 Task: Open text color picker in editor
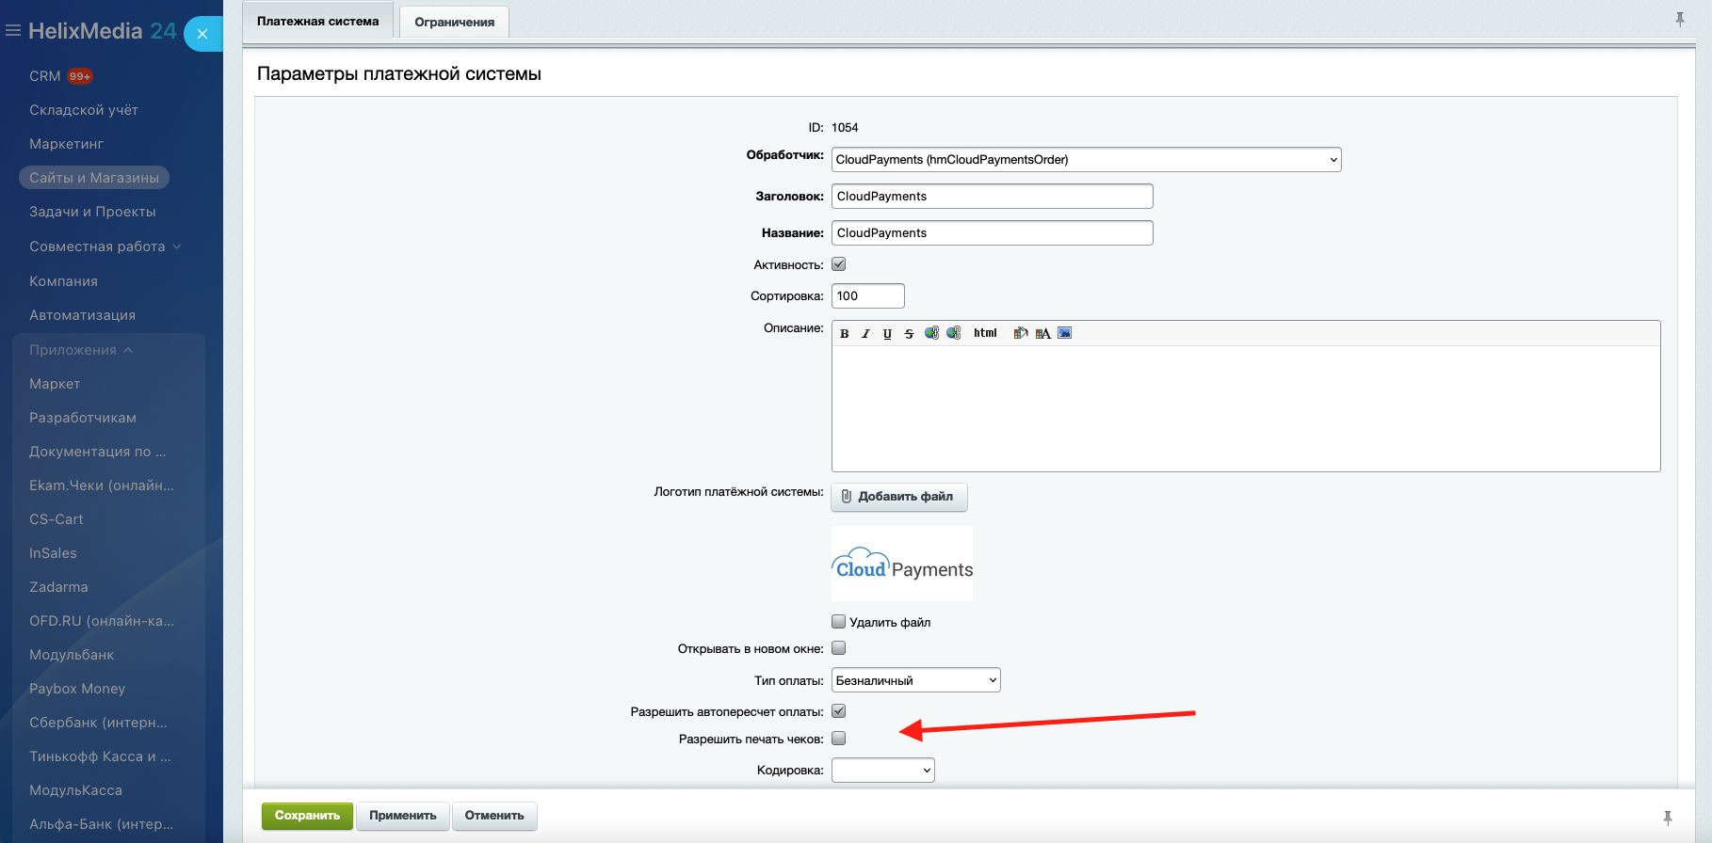point(1042,333)
